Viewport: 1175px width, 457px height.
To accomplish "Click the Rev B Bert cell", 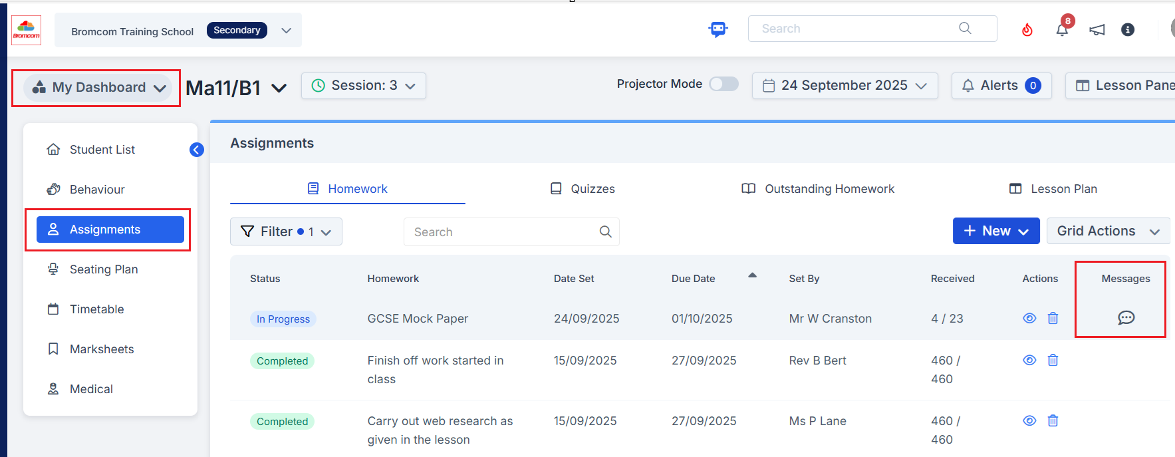I will click(x=817, y=361).
